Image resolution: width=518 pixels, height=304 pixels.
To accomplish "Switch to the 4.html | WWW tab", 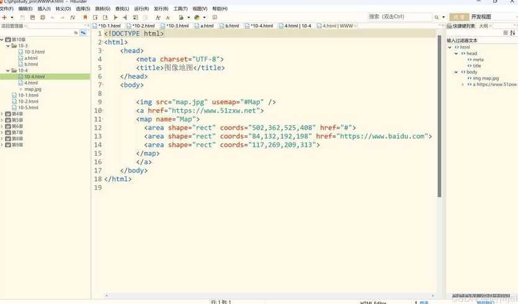I will 336,26.
